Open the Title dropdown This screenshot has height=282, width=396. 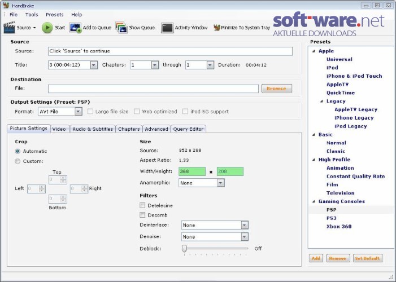tap(94, 65)
